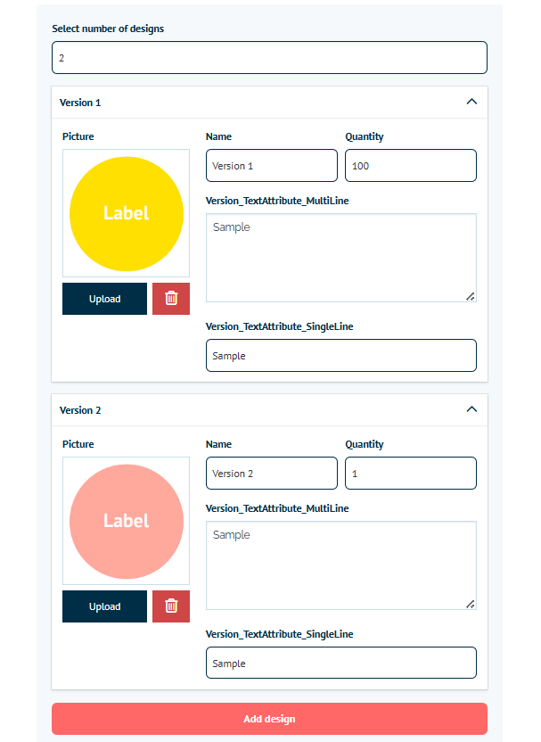Image resolution: width=541 pixels, height=742 pixels.
Task: Select the pink Label picture thumbnail
Action: tap(127, 521)
